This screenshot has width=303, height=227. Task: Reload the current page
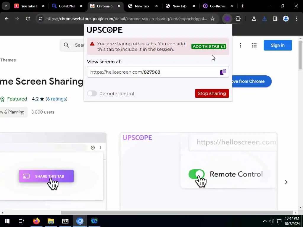coord(28,19)
